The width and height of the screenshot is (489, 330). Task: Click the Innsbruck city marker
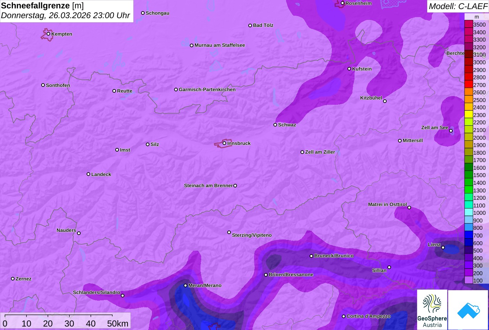(x=224, y=143)
